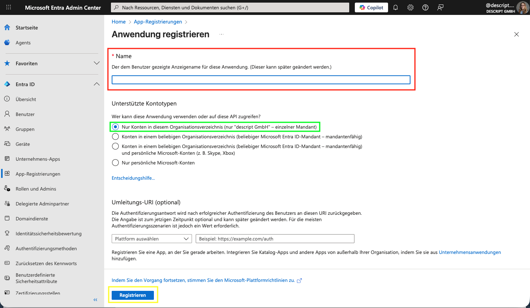Open the notifications bell

[395, 7]
